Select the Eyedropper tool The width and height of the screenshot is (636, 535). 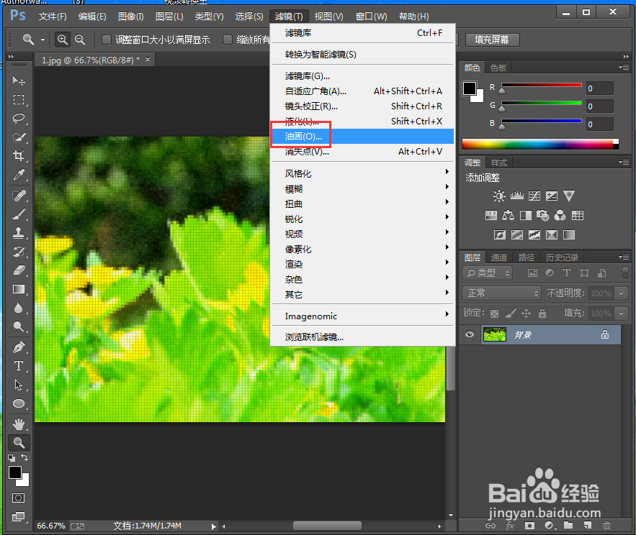coord(18,175)
